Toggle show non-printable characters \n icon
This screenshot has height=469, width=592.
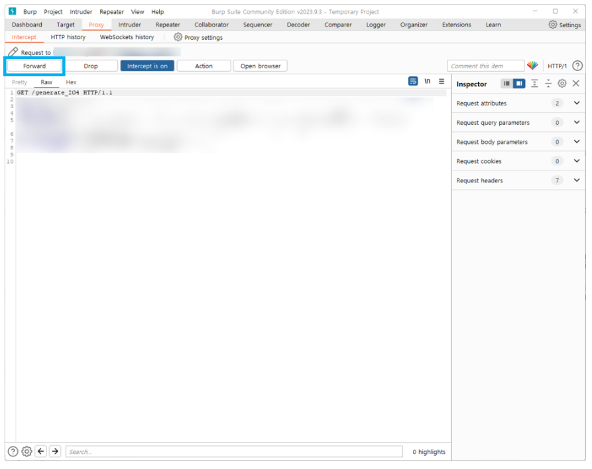428,81
